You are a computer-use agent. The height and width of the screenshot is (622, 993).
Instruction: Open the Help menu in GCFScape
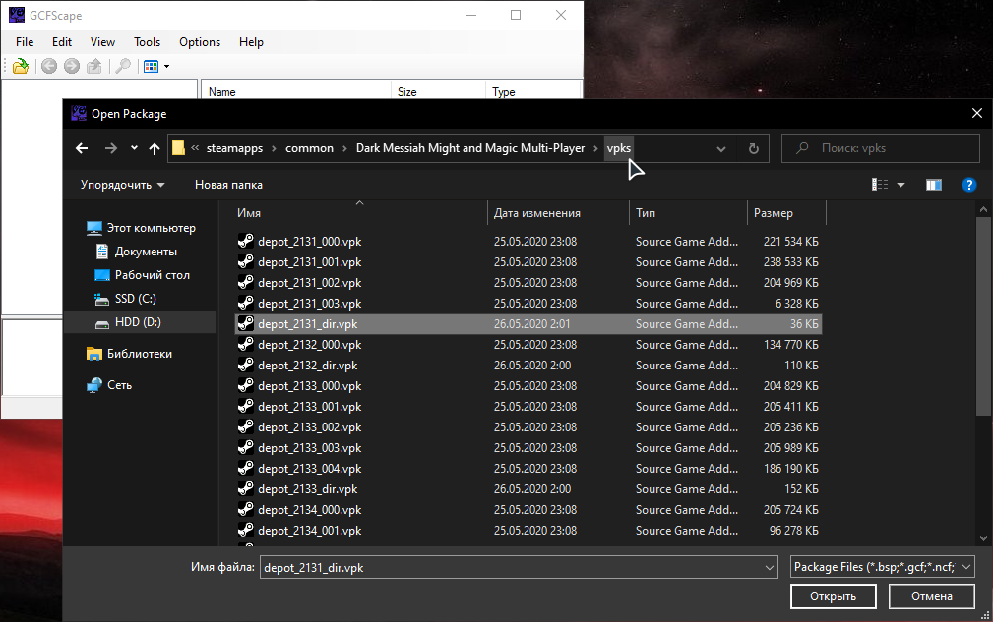(251, 42)
